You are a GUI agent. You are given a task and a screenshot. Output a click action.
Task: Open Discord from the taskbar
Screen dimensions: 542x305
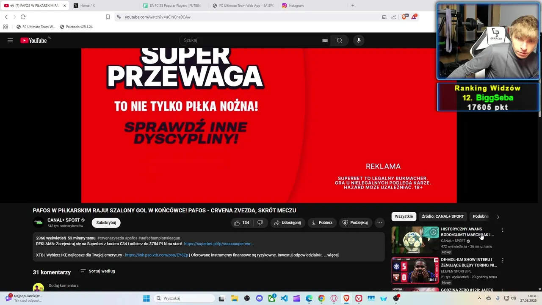pyautogui.click(x=259, y=298)
